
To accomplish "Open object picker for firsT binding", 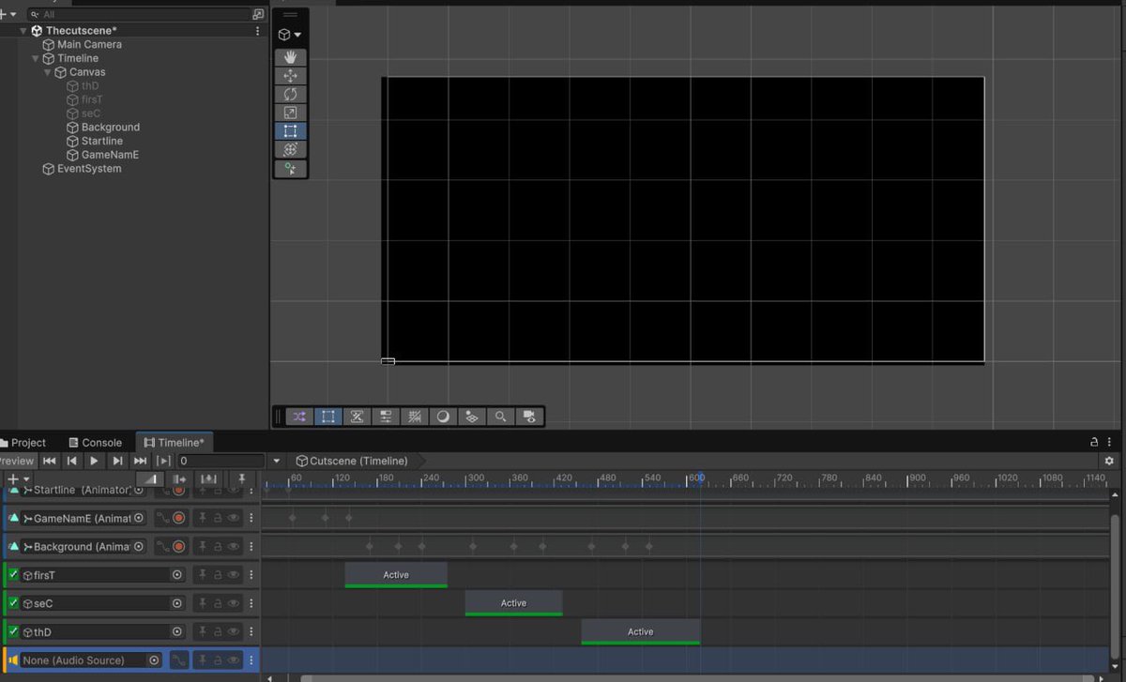I will point(176,575).
